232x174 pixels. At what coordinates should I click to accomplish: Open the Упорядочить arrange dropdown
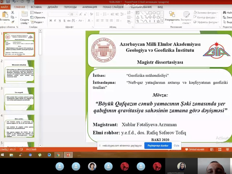172,17
